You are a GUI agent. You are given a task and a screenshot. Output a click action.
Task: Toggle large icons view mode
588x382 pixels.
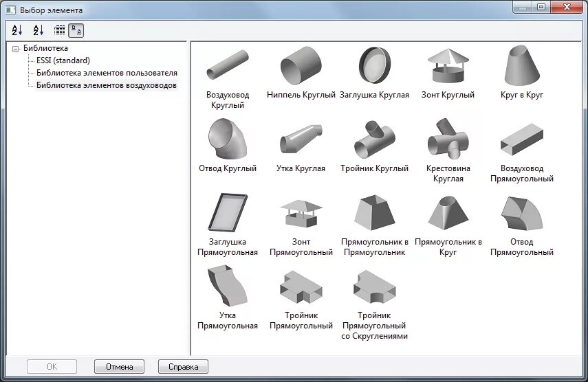(x=76, y=30)
